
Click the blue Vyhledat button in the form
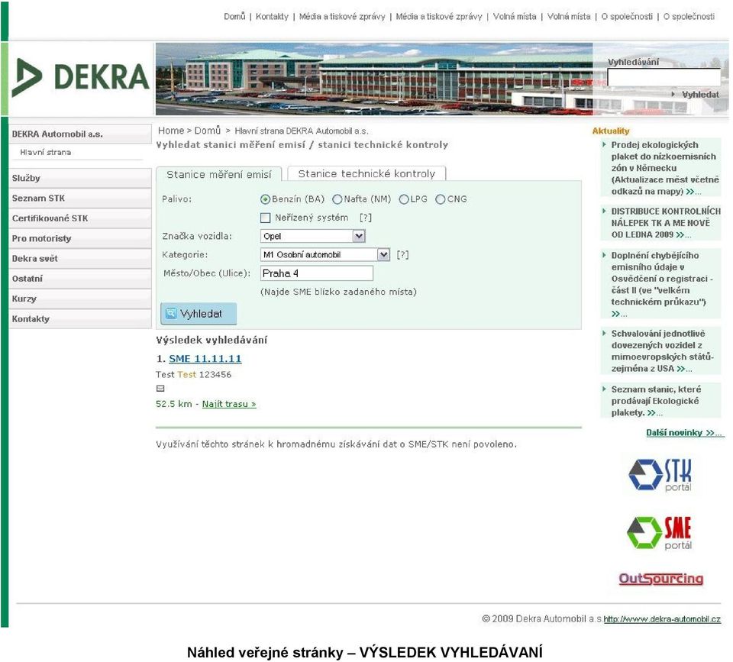point(199,314)
